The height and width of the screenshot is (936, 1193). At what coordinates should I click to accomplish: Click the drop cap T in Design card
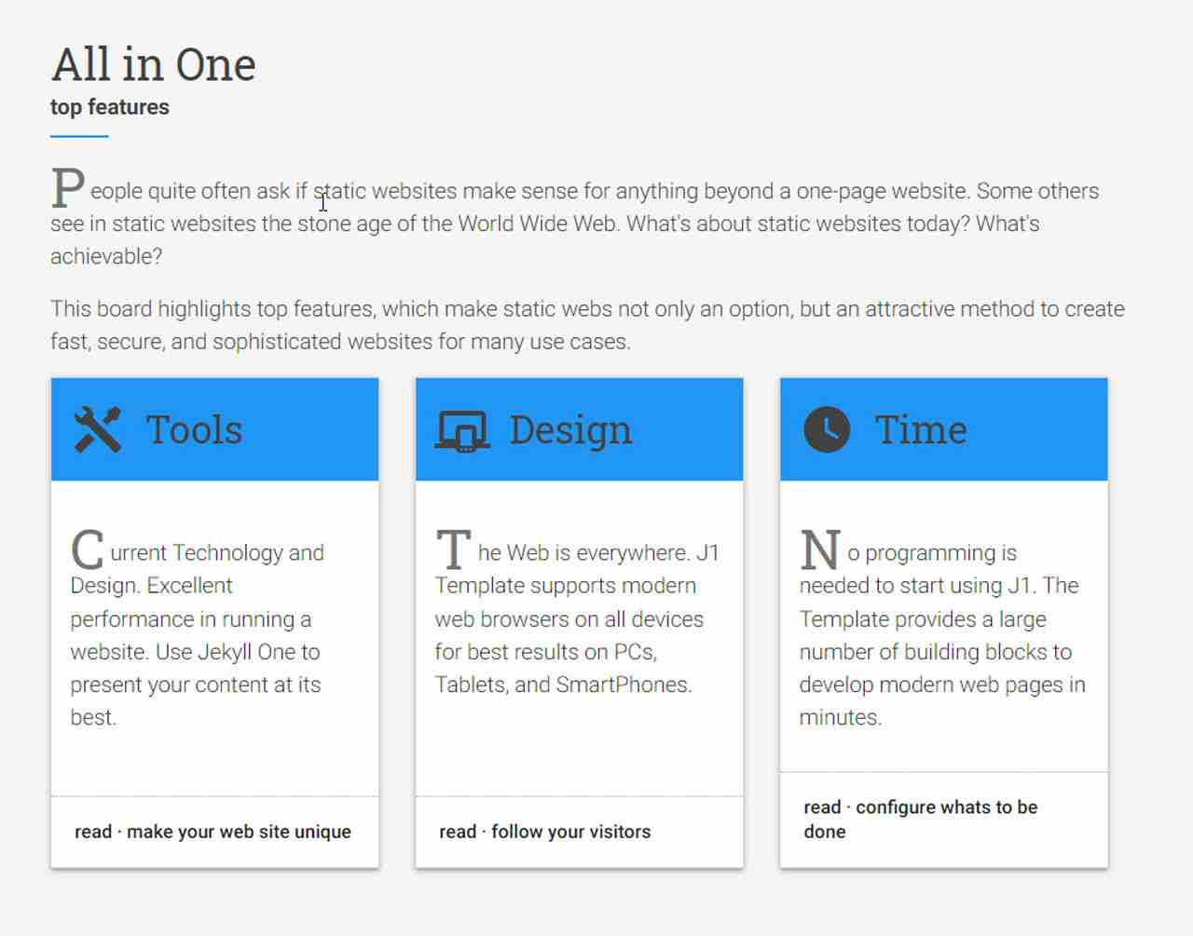point(453,549)
